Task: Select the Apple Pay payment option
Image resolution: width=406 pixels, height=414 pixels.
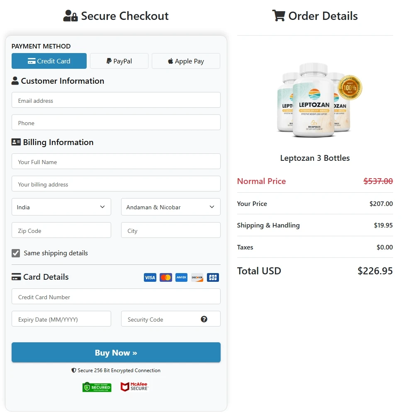Action: click(186, 61)
